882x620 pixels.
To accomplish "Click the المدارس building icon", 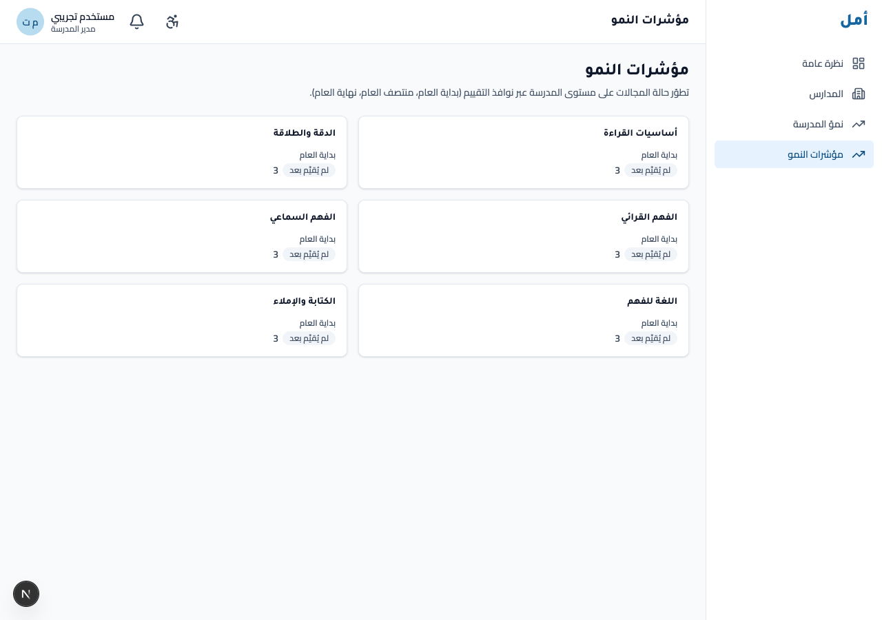I will tap(859, 94).
